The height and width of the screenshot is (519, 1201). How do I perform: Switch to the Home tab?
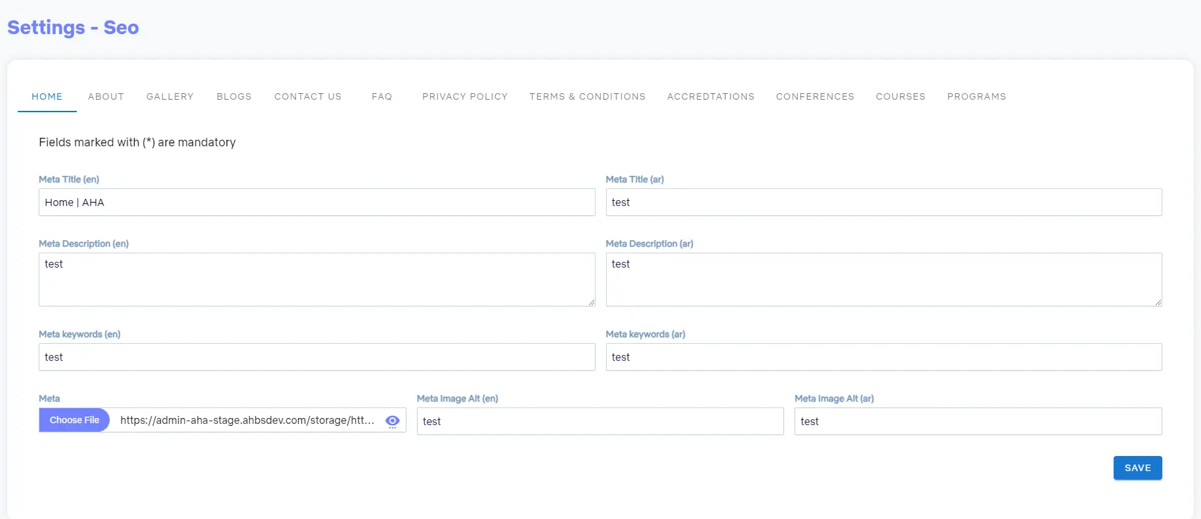47,96
